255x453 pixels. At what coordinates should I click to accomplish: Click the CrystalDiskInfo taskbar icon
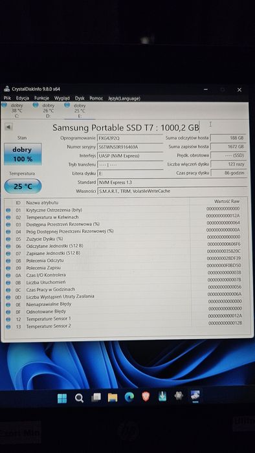195,395
